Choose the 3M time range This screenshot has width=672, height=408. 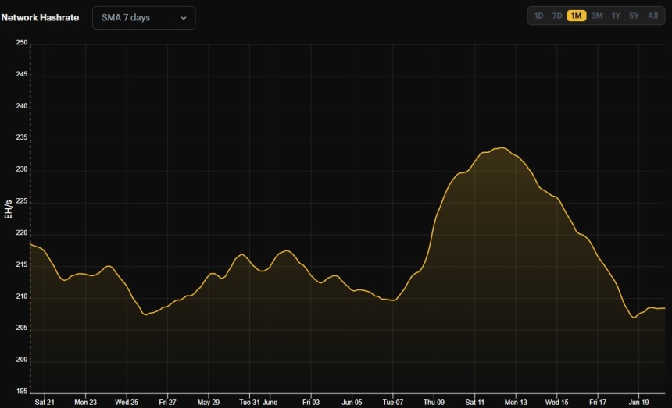[596, 16]
